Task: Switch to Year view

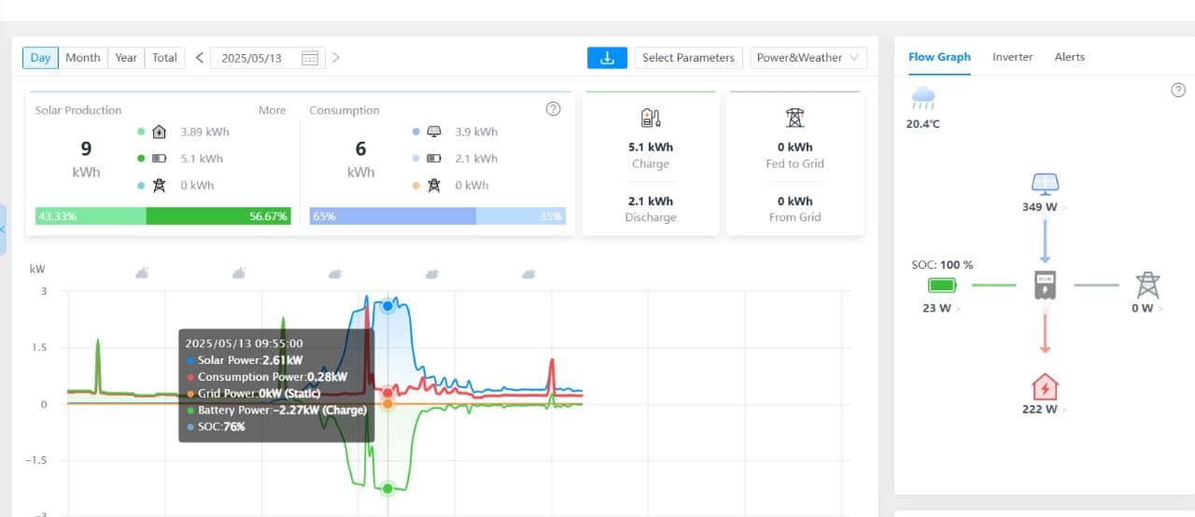Action: point(126,58)
